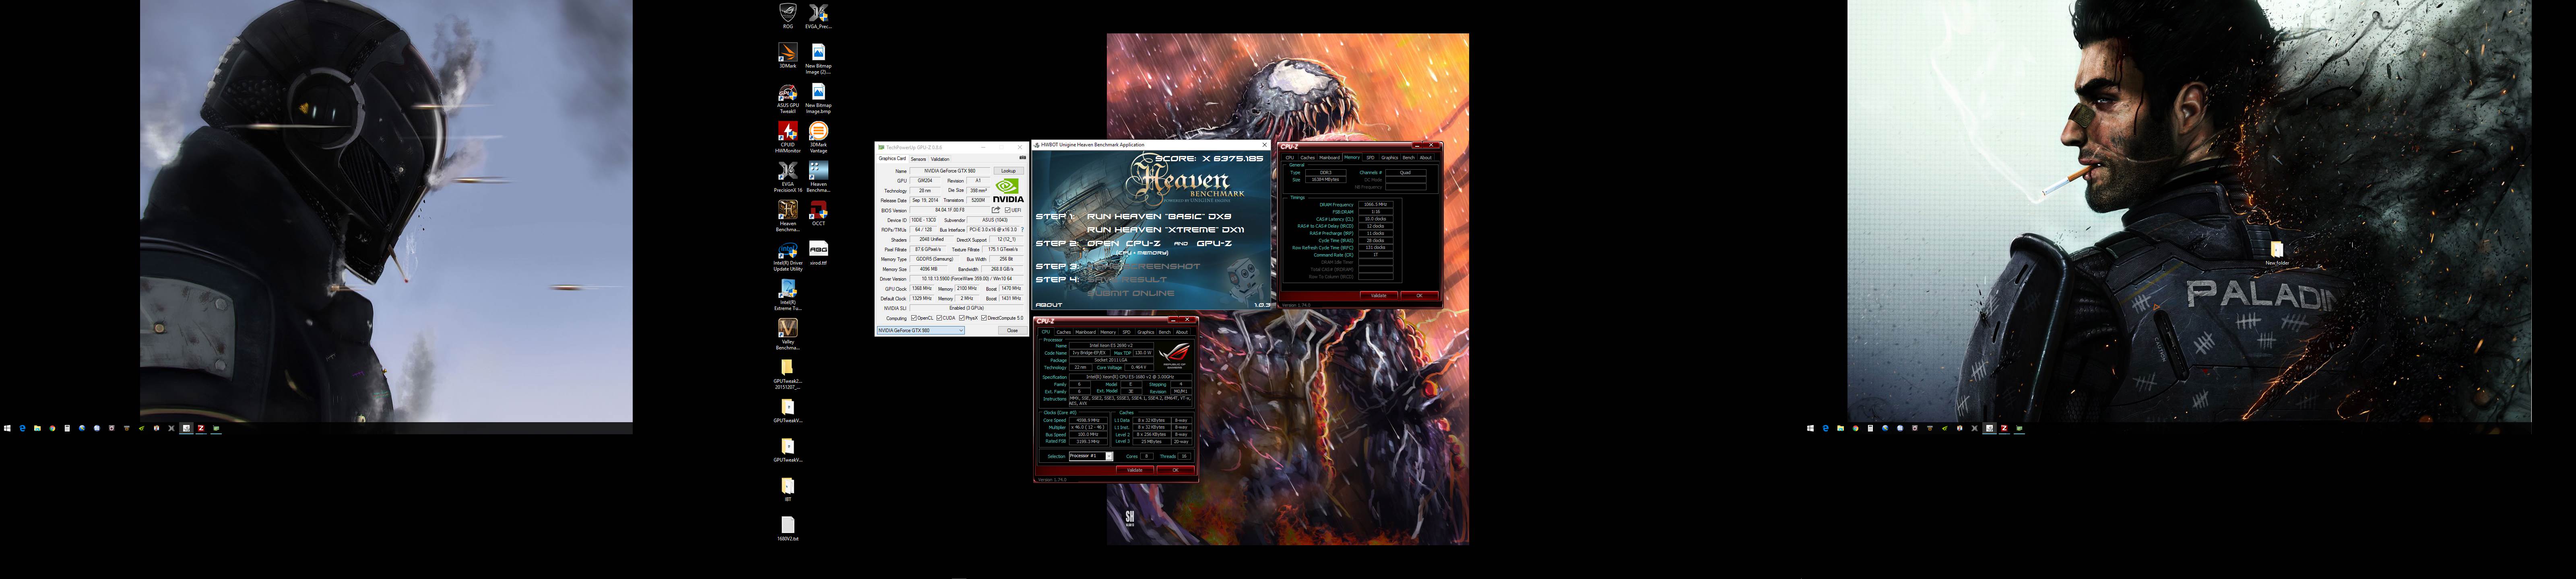The height and width of the screenshot is (579, 2576).
Task: Open the ROG desktop shortcut
Action: click(x=788, y=16)
